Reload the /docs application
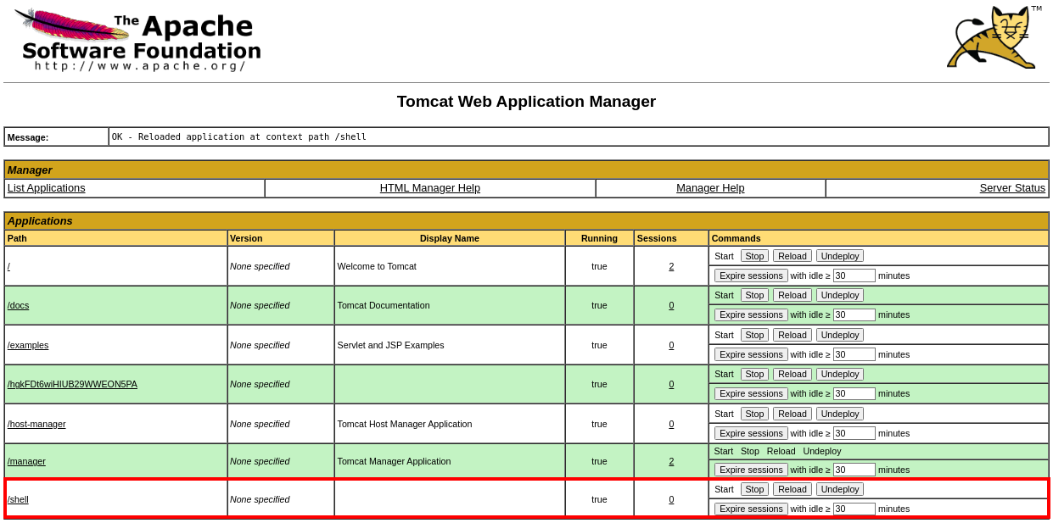Screen dimensions: 1053x523 (793, 295)
